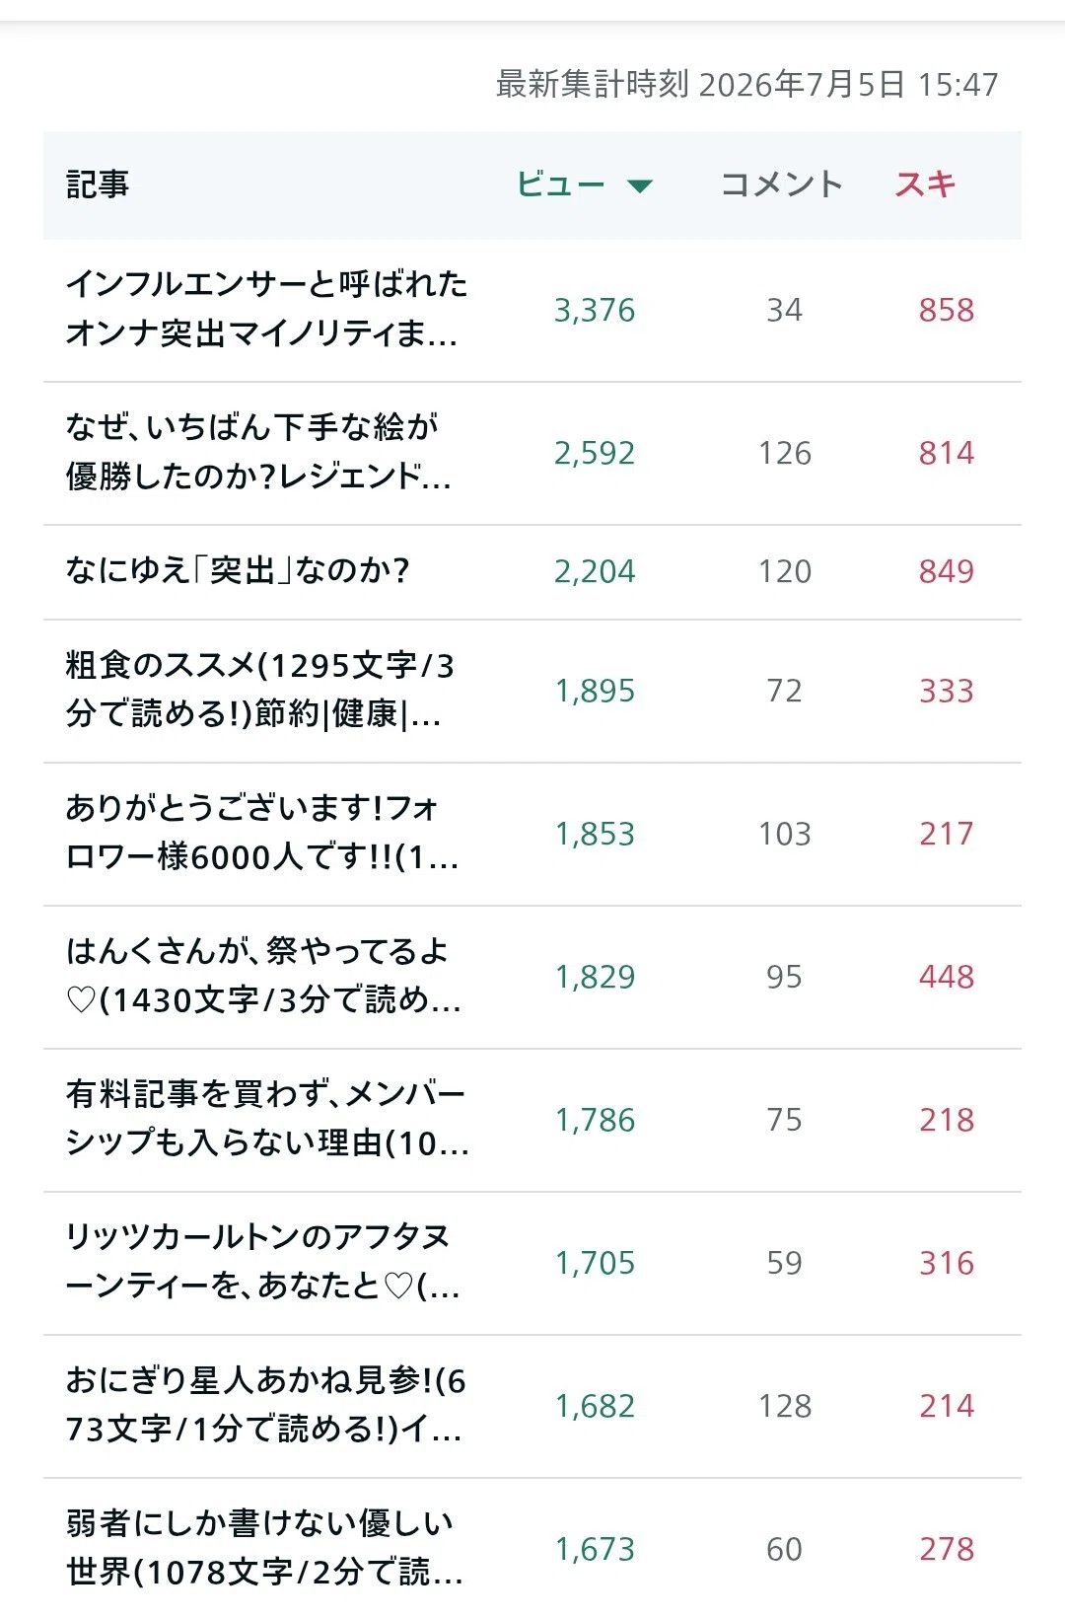The width and height of the screenshot is (1065, 1618).
Task: Click the 3,376 view count
Action: [595, 311]
